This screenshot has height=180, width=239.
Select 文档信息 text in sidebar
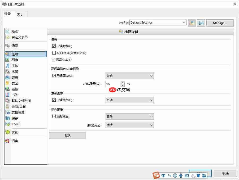(18, 112)
